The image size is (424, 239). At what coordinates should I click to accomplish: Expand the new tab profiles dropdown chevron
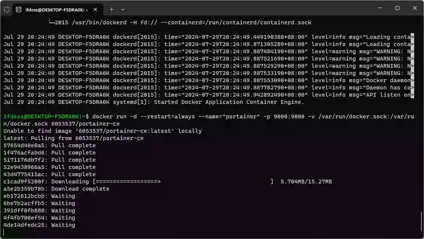[x=123, y=9]
